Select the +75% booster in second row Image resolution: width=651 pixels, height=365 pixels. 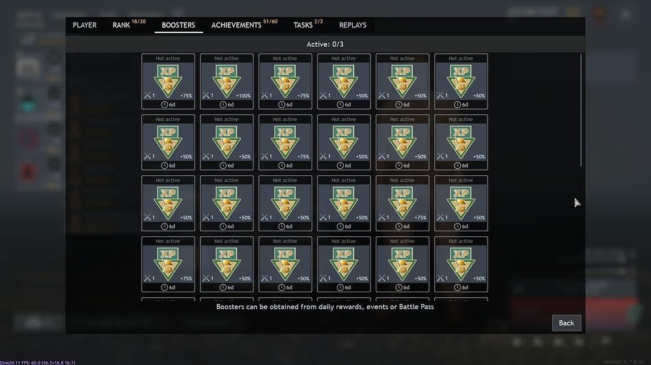coord(285,142)
